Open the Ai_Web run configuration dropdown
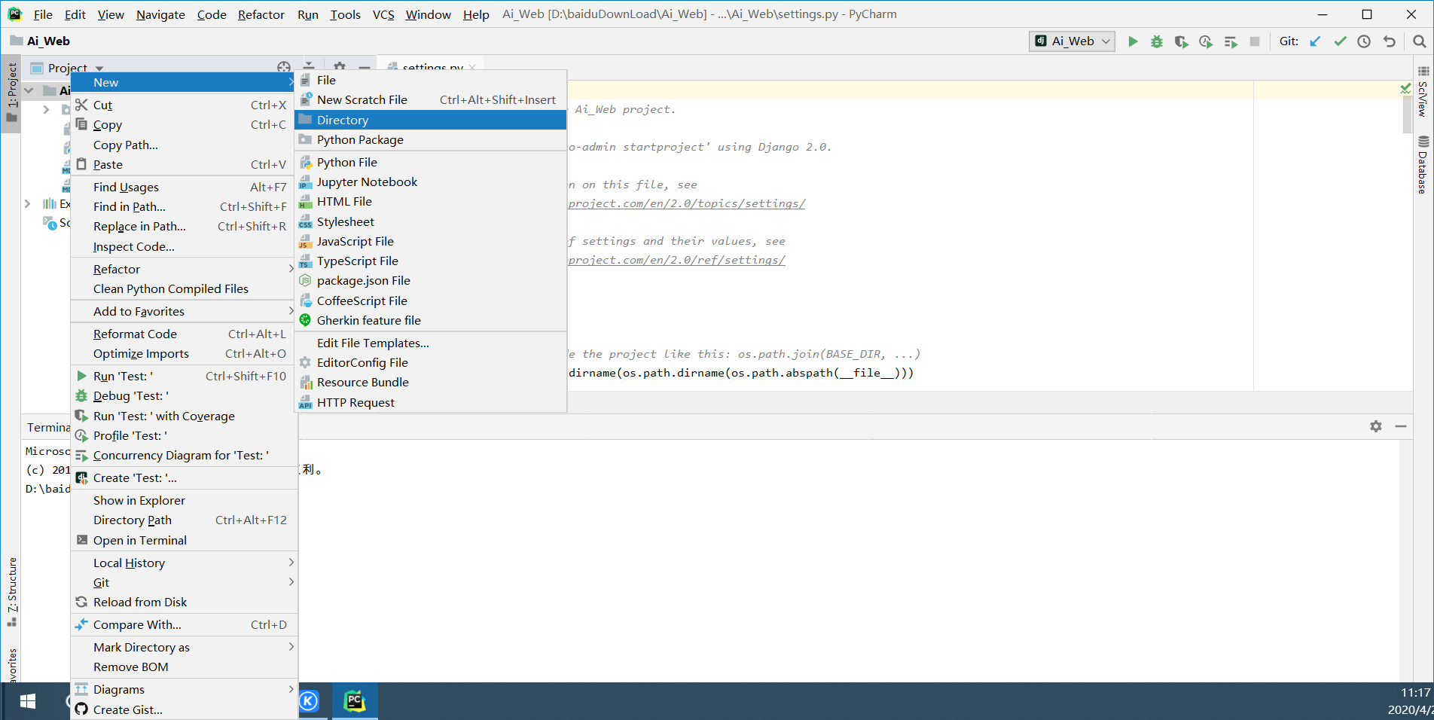The height and width of the screenshot is (720, 1434). 1072,41
